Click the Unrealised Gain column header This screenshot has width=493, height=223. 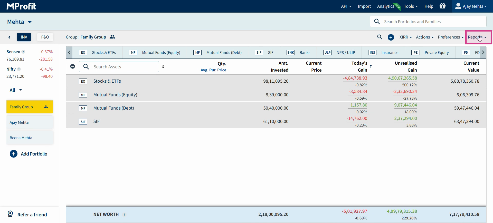[406, 66]
